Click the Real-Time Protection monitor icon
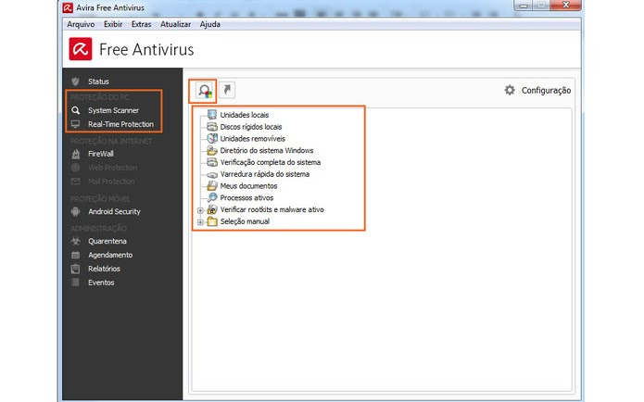 click(x=75, y=124)
